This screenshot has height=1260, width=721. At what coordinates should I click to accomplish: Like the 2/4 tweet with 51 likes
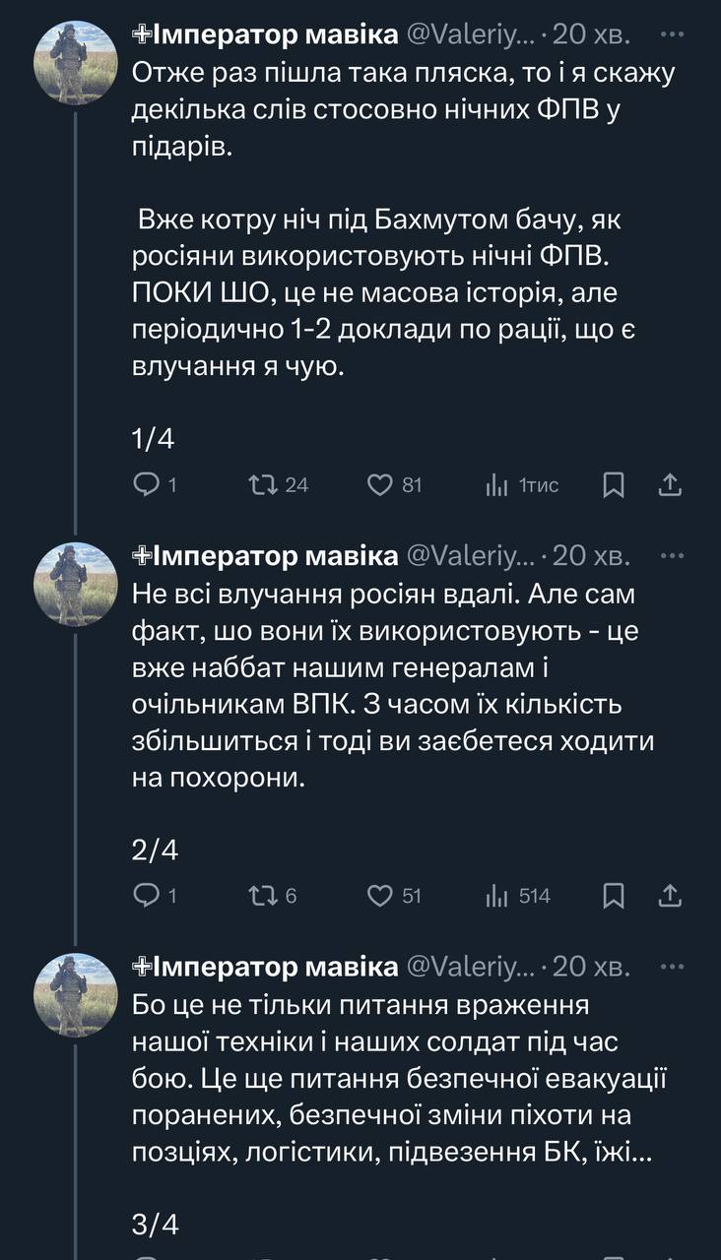click(x=380, y=895)
